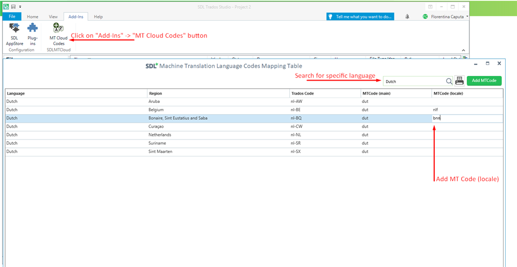This screenshot has width=517, height=267.
Task: Click the dut main code in Aruba row
Action: (x=396, y=102)
